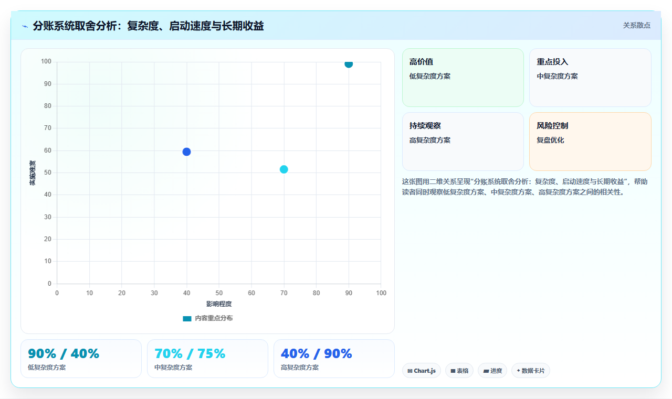This screenshot has height=399, width=672.
Task: Select the cyan scatter point at 70
Action: click(x=284, y=169)
